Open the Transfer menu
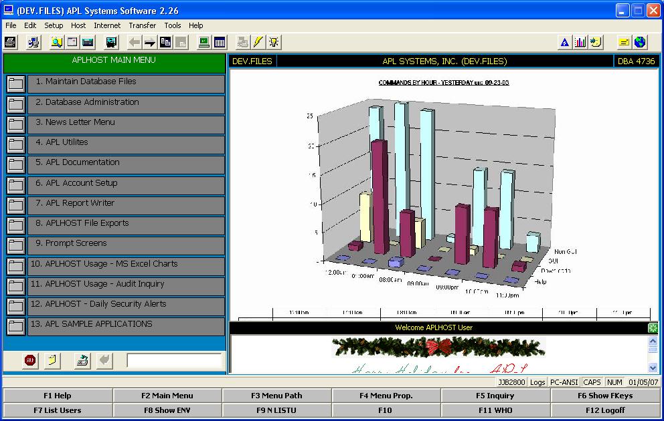The image size is (664, 421). pos(143,25)
